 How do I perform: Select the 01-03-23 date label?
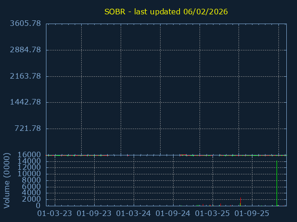tap(55, 214)
